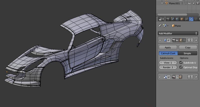
Task: Open the Constraints tab (chain link icon)
Action: (x=186, y=19)
